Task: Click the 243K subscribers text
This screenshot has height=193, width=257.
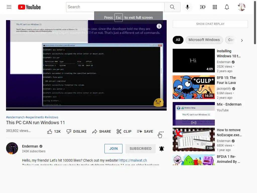Action: pyautogui.click(x=34, y=151)
